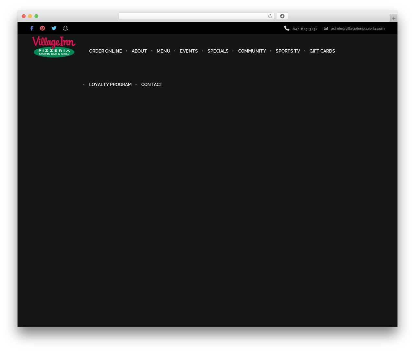Minimize the browser window with yellow button
415x352 pixels.
pos(30,16)
